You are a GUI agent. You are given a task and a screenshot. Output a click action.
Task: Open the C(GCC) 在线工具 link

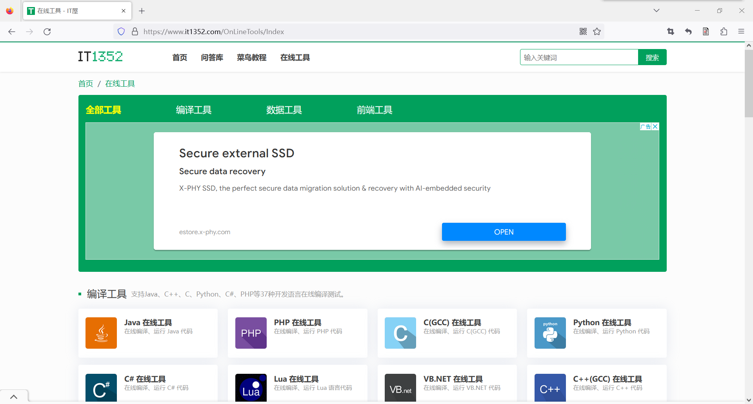click(x=452, y=322)
